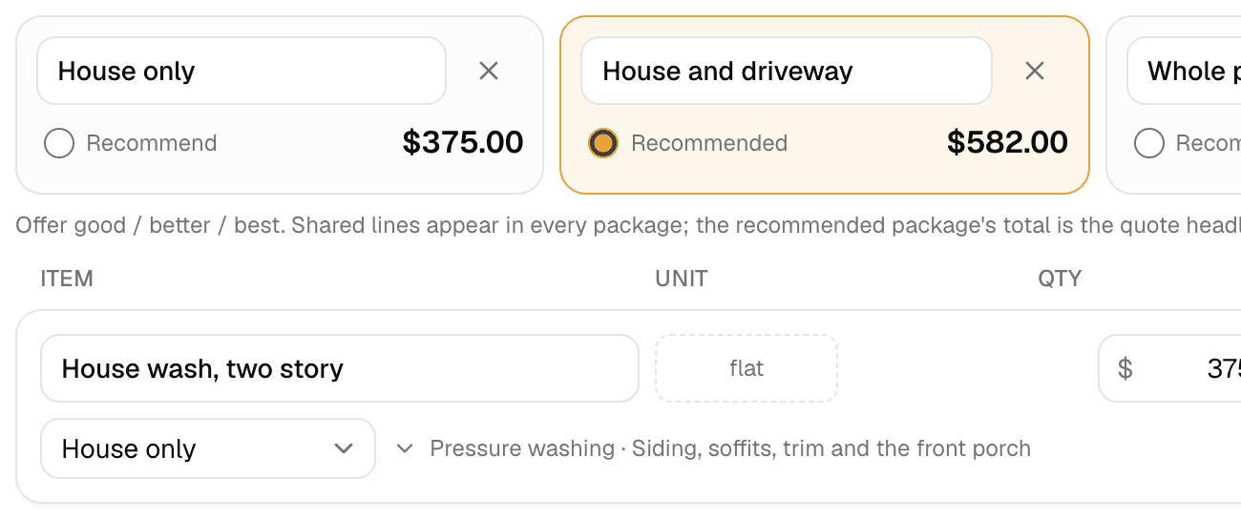Click the flat unit box
The width and height of the screenshot is (1241, 519).
tap(747, 368)
